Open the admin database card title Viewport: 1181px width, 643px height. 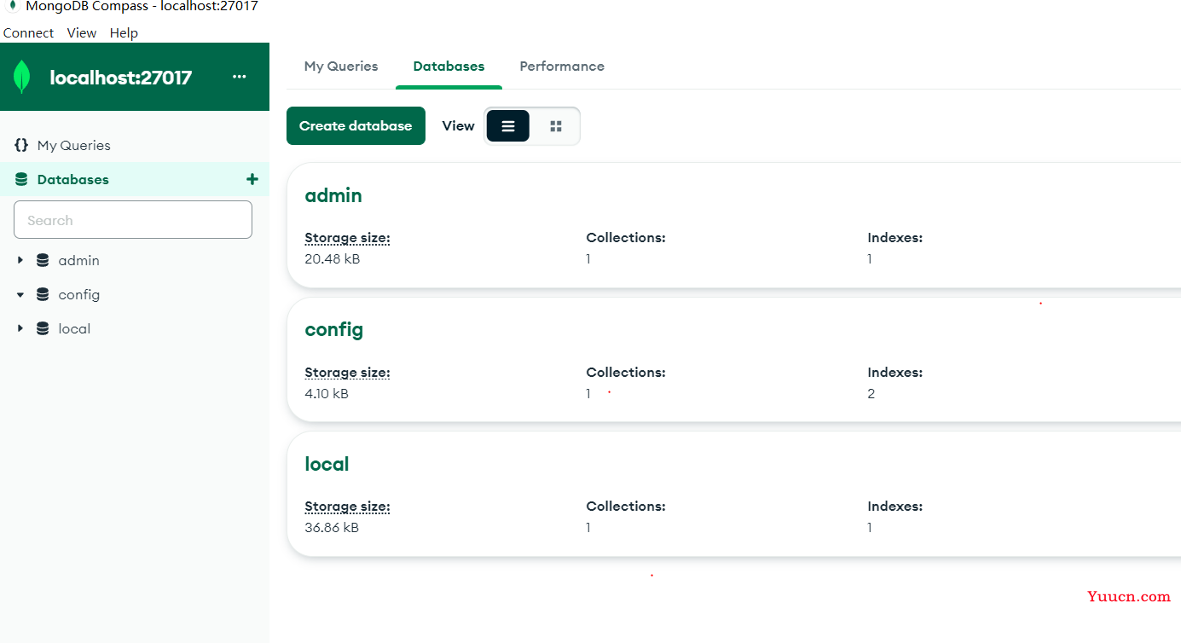[333, 195]
